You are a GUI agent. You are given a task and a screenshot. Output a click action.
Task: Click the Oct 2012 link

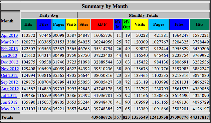pos(9,75)
